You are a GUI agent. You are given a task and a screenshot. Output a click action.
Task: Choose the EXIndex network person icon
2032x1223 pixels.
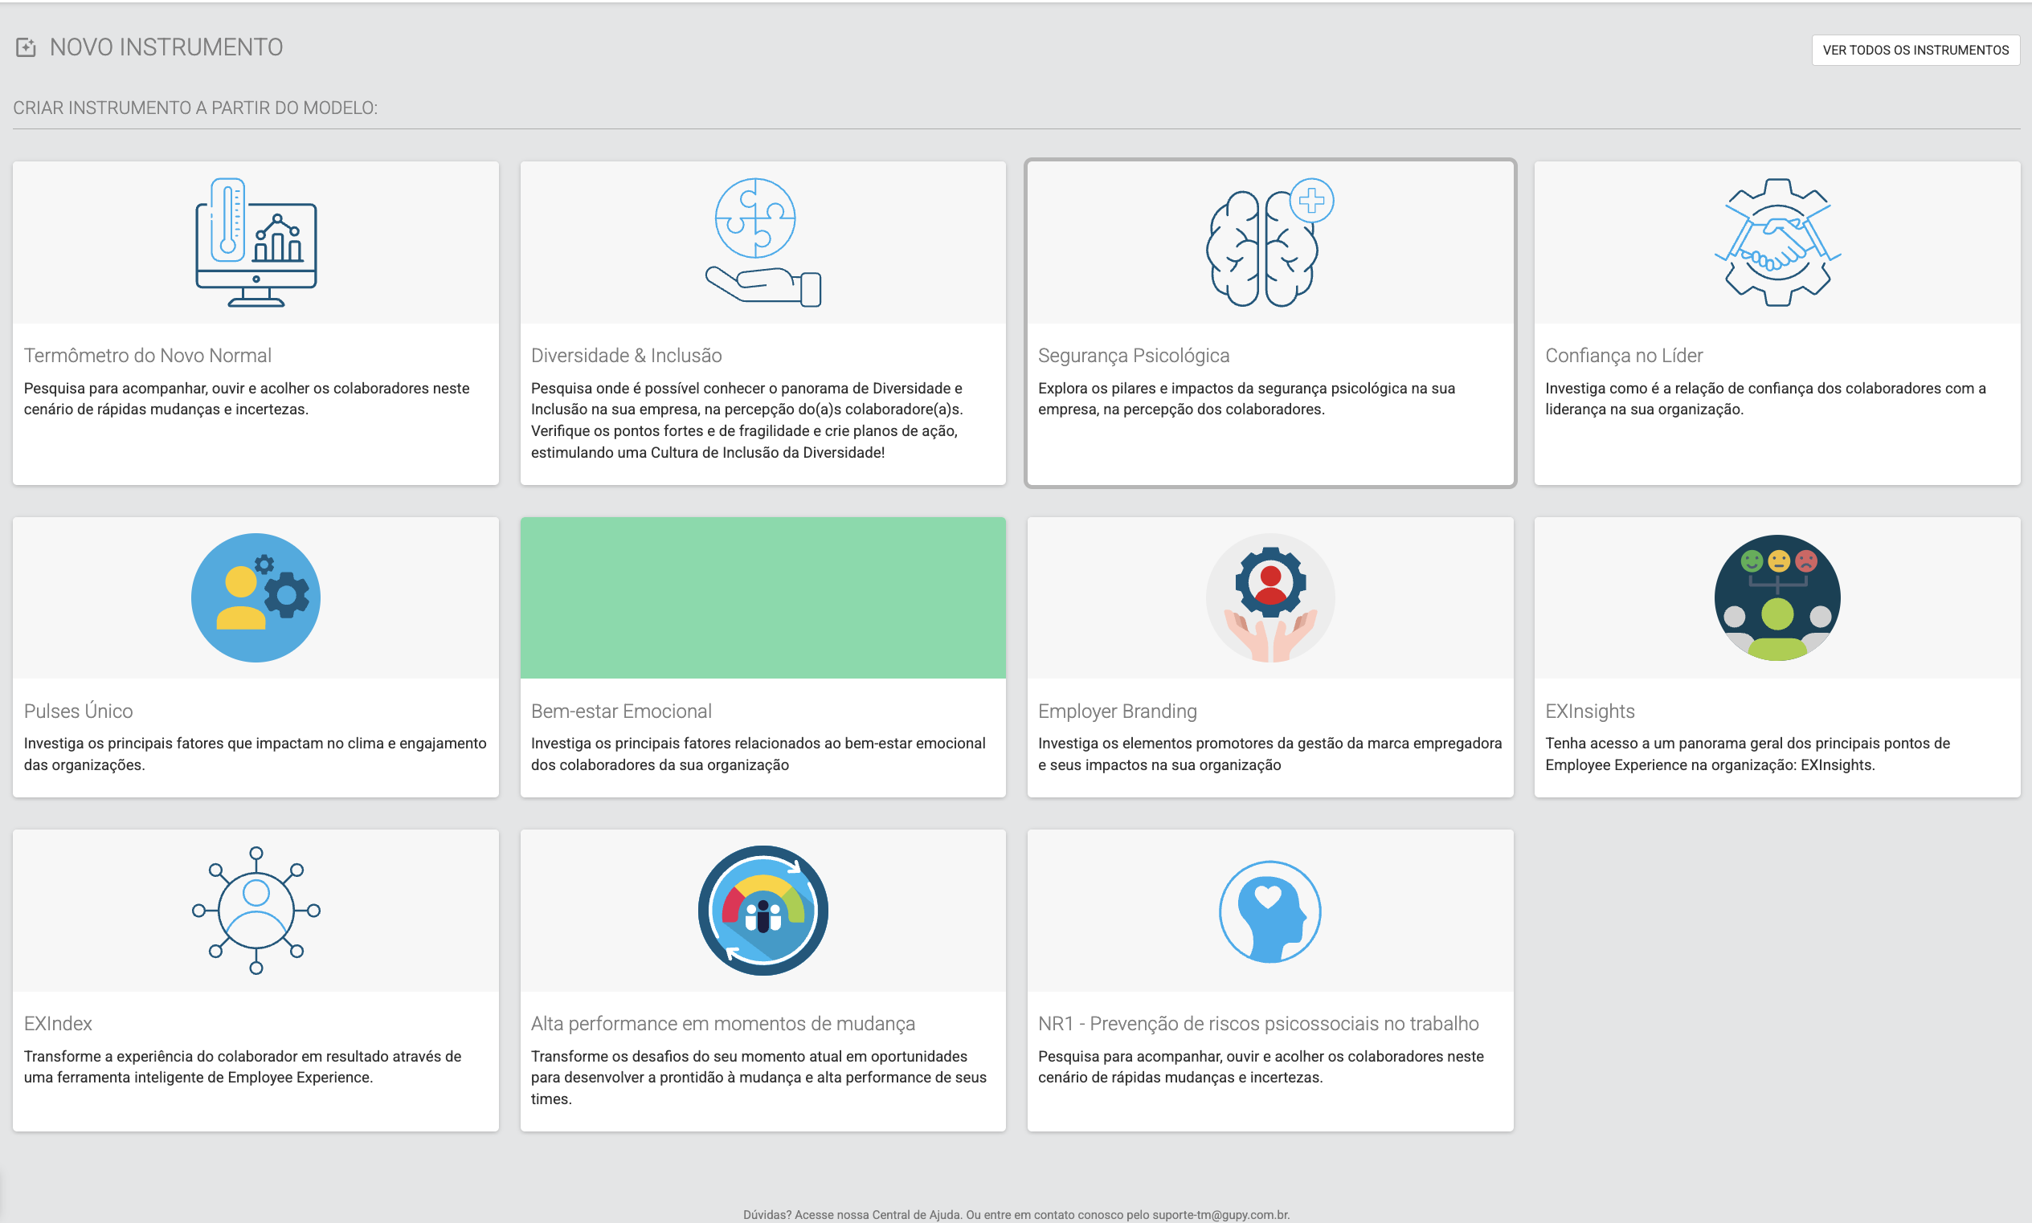pos(256,911)
